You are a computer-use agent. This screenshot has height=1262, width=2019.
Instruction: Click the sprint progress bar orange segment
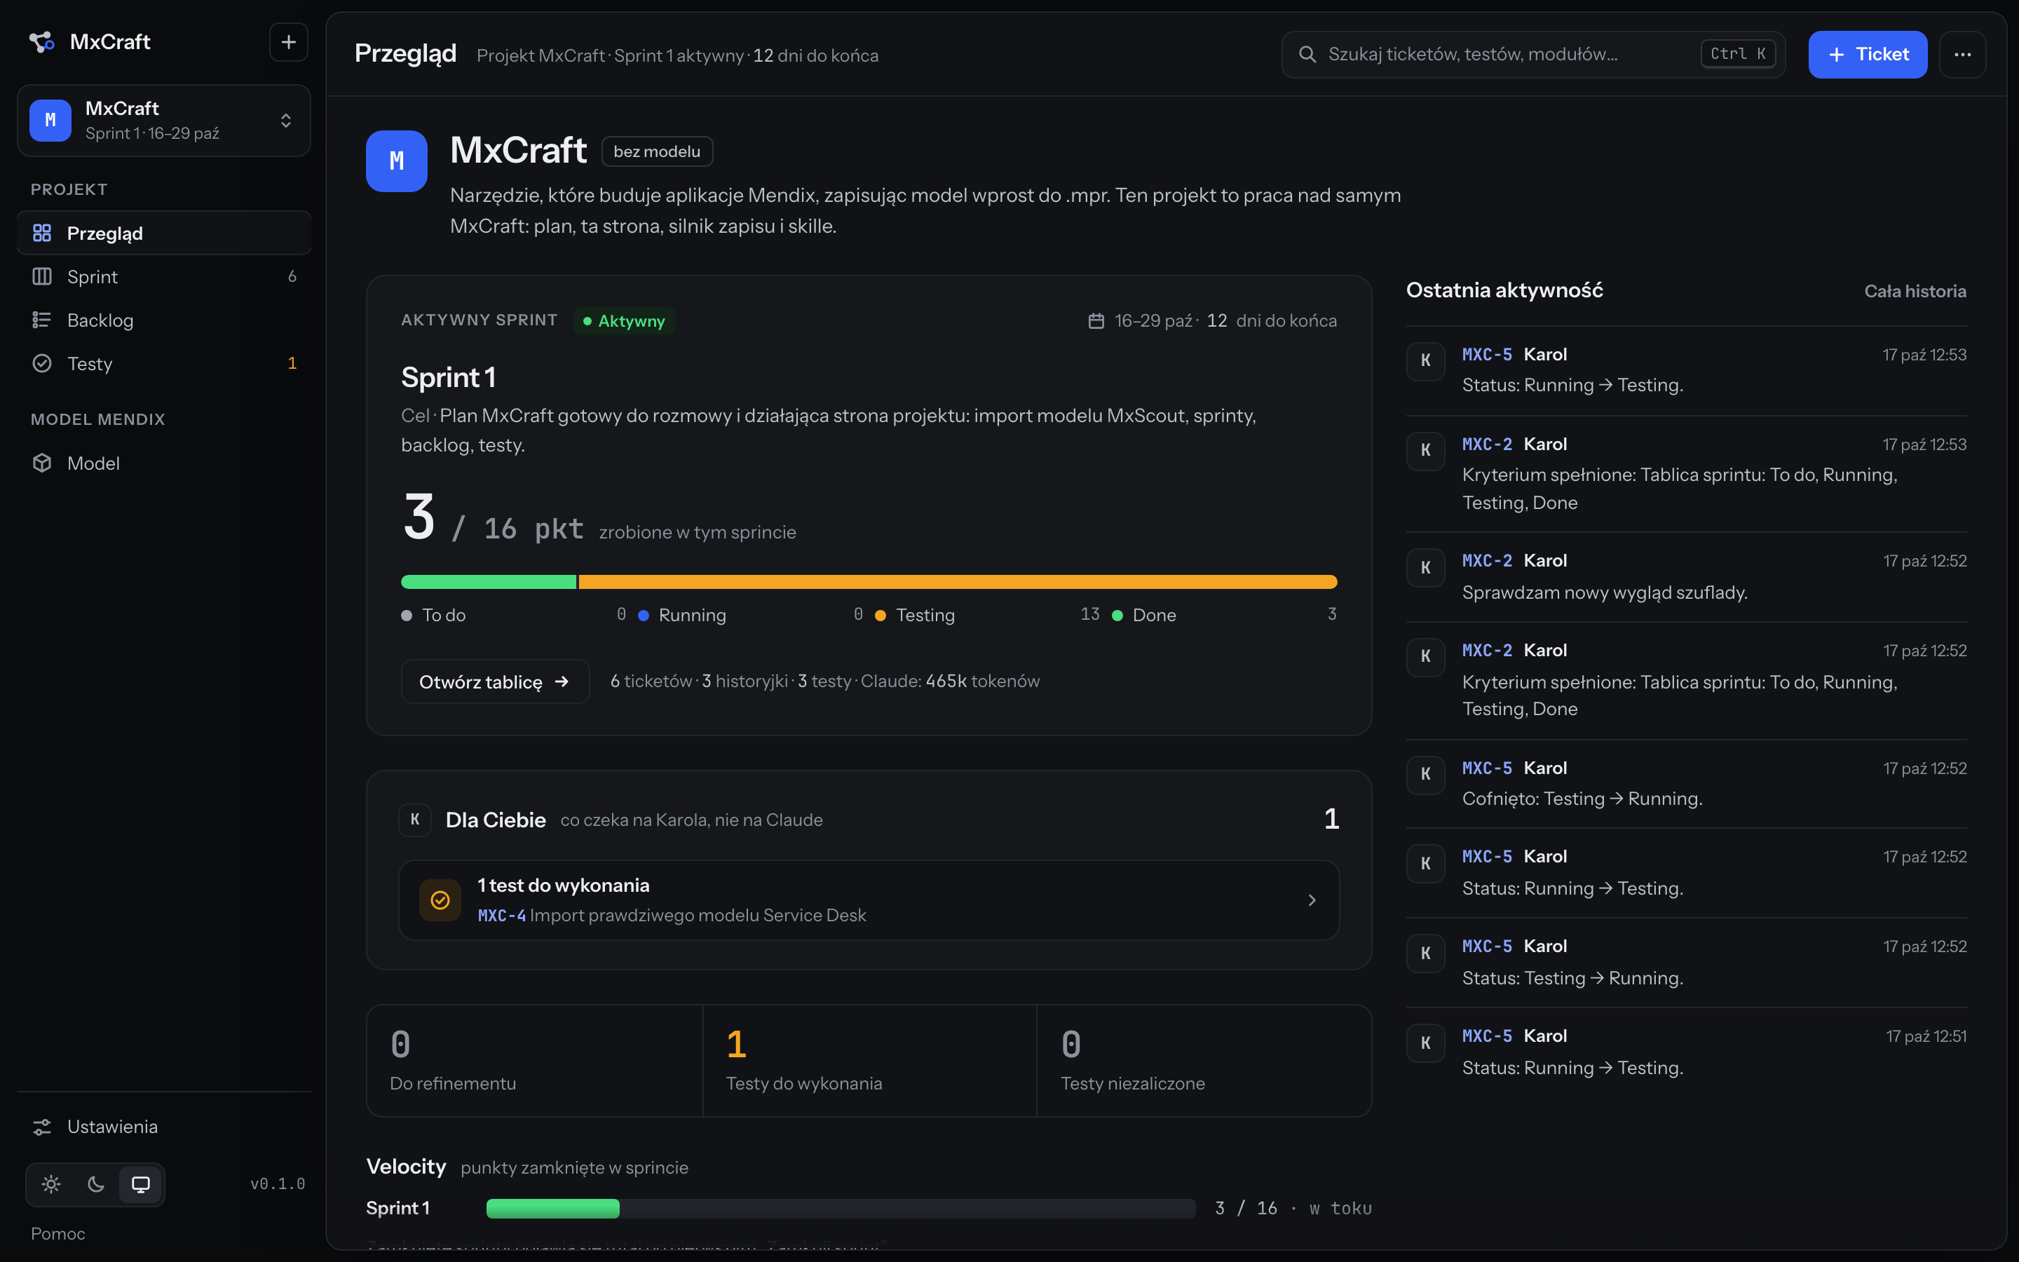[958, 582]
